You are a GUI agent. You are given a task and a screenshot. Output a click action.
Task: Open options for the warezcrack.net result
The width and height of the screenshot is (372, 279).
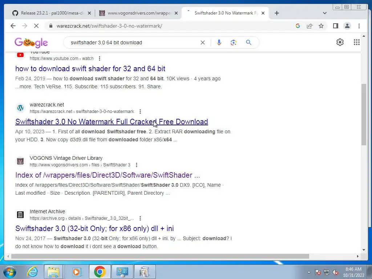140,112
